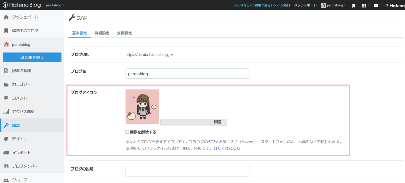The width and height of the screenshot is (405, 183).
Task: Click the Hatena logo at top right
Action: [395, 6]
